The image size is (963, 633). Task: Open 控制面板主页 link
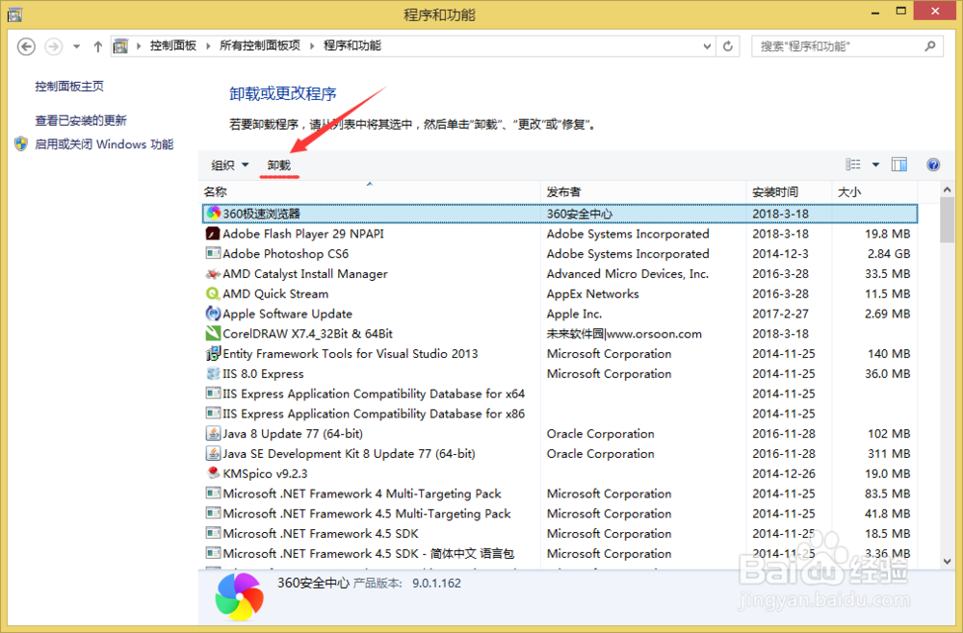point(69,87)
